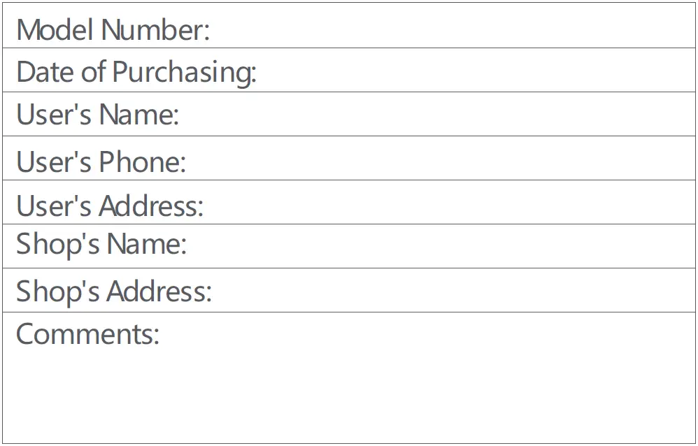Click the word "Phone:" in the form

point(142,161)
